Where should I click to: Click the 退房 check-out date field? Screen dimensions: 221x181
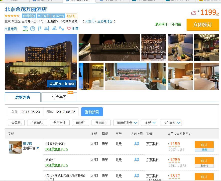[x=61, y=112]
